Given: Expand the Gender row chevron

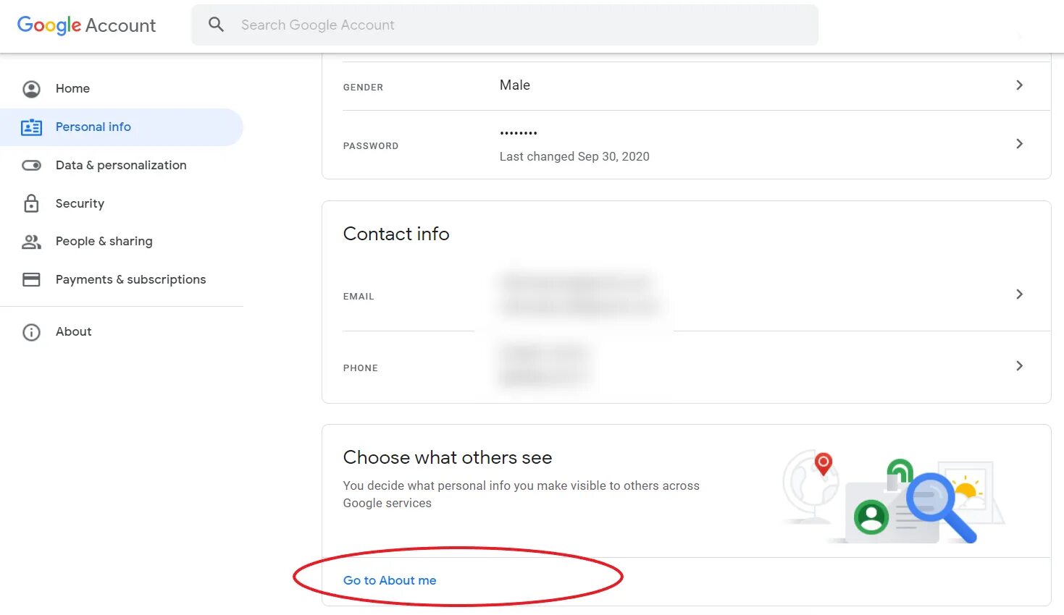Looking at the screenshot, I should 1019,85.
